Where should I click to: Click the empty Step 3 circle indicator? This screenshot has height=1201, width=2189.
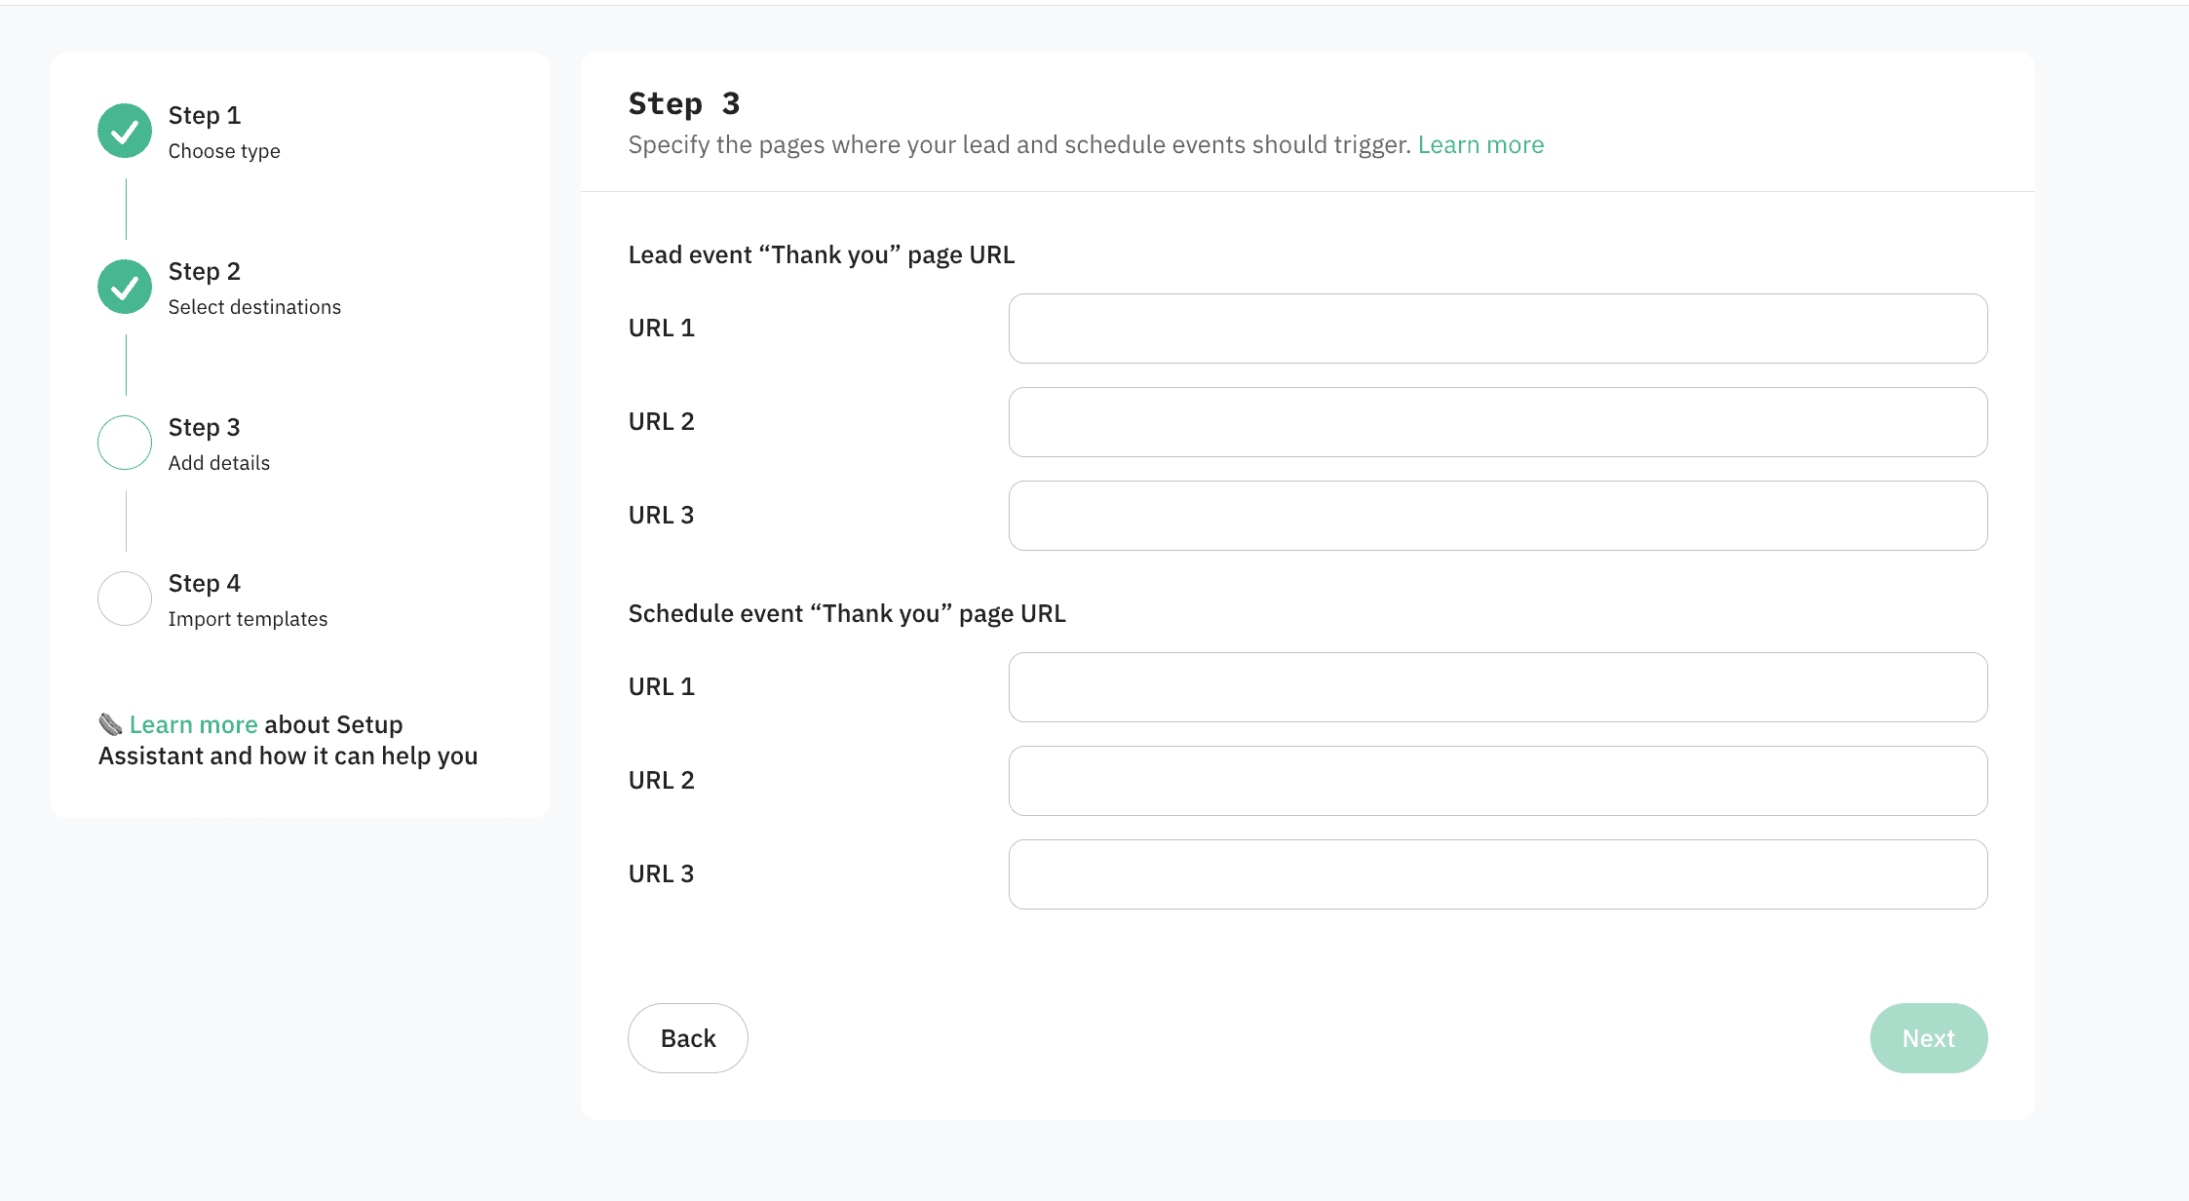(x=125, y=443)
